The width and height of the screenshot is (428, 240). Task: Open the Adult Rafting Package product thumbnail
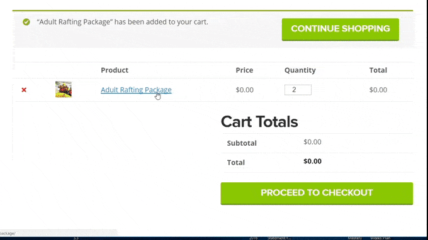tap(64, 89)
